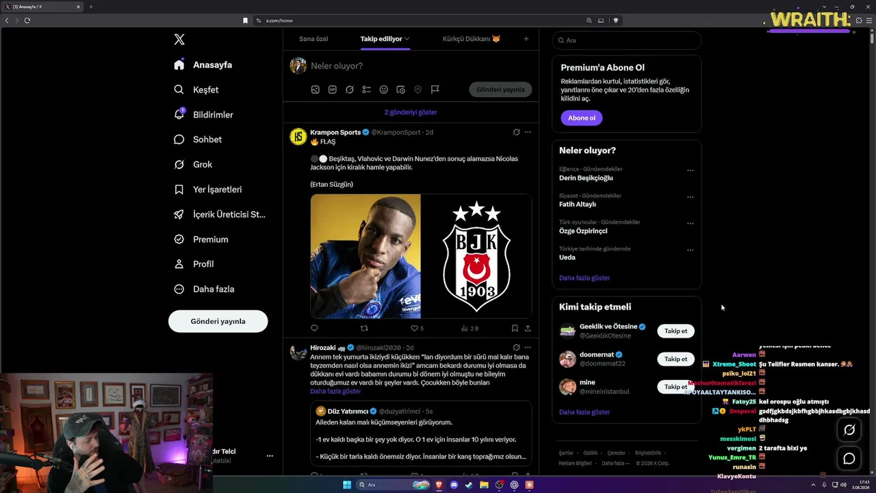876x493 pixels.
Task: Switch to the Kürkçü Dükkanı tab
Action: click(472, 39)
